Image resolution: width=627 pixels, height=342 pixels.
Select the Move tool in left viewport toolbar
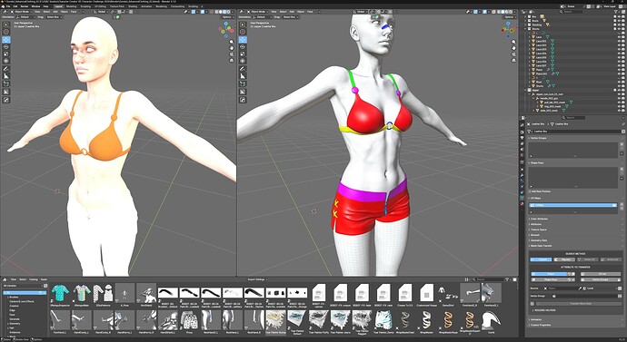[x=6, y=40]
